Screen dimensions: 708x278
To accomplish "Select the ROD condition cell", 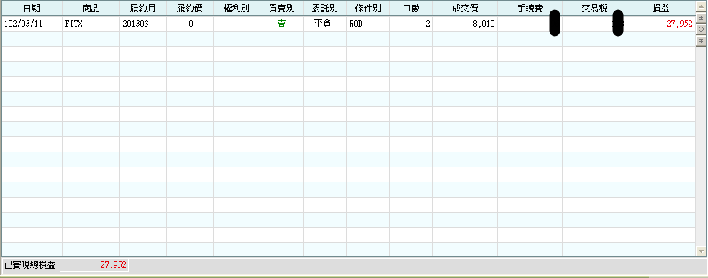I will click(368, 24).
